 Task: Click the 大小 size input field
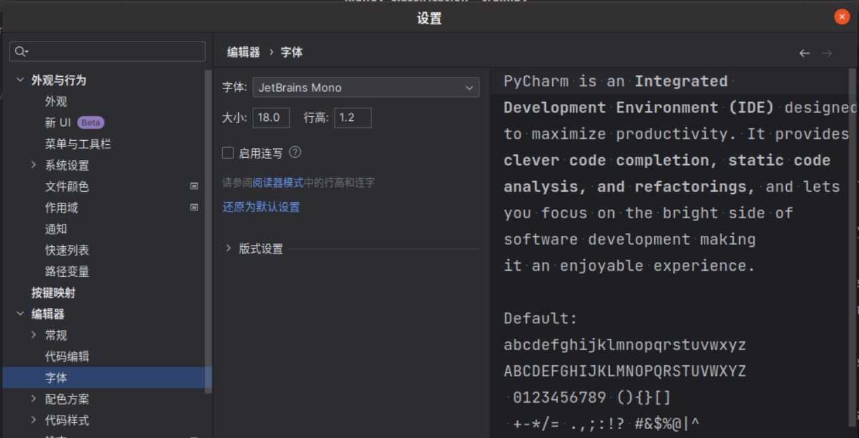(x=270, y=117)
